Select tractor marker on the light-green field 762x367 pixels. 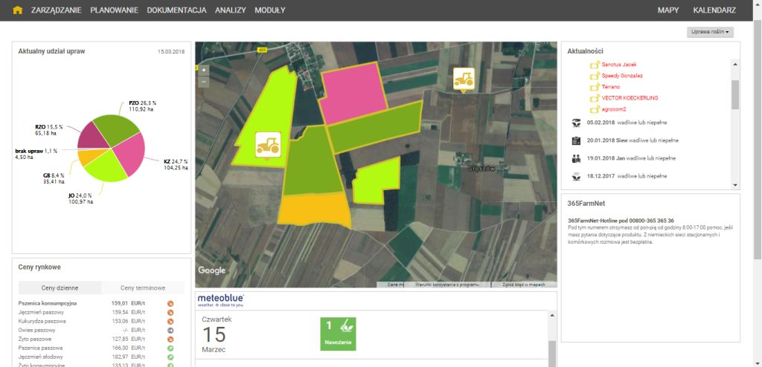click(x=268, y=145)
